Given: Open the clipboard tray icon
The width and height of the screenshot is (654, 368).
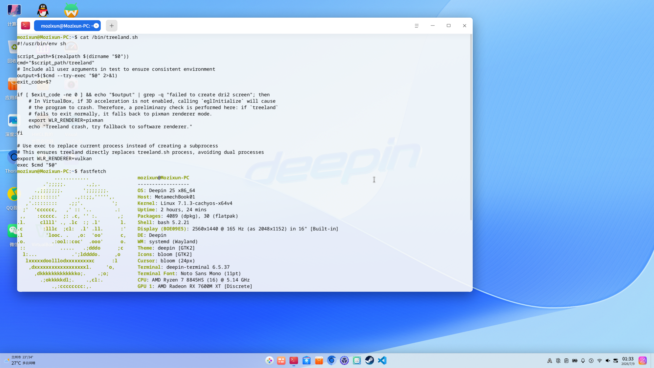Looking at the screenshot, I should pyautogui.click(x=566, y=361).
